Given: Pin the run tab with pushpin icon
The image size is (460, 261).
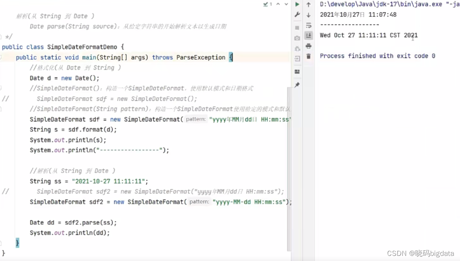Looking at the screenshot, I should [297, 85].
